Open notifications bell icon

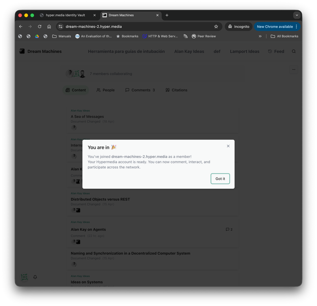point(35,277)
